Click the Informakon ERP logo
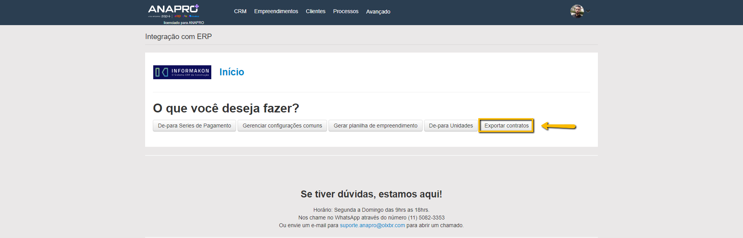743x238 pixels. pos(182,72)
